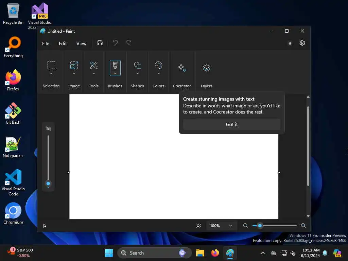Expand the Selection dropdown chevron
Image resolution: width=348 pixels, height=261 pixels.
(x=51, y=73)
